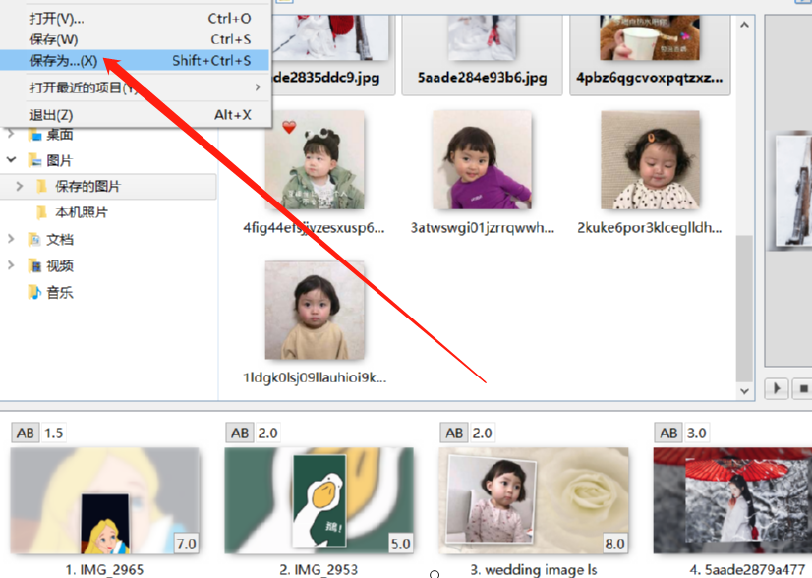This screenshot has width=812, height=578.
Task: Click the 保存为 (Save As) menu item
Action: 64,61
